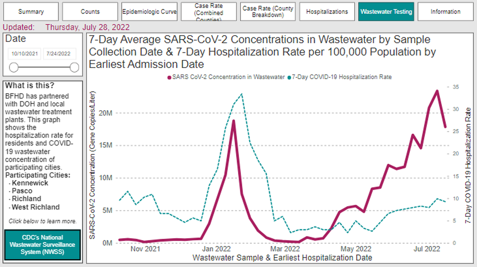The image size is (477, 267).
Task: Click the 'West Richland' participating city text
Action: (x=36, y=207)
